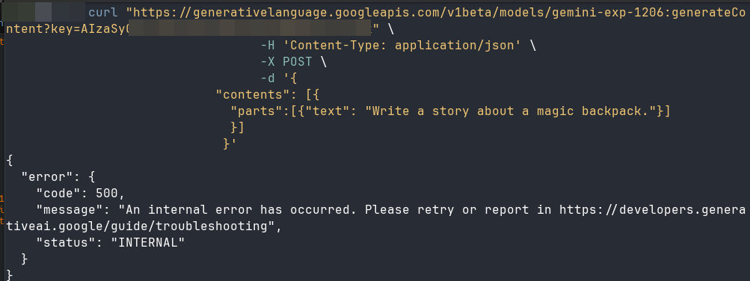Viewport: 750px width, 281px height.
Task: Click the -H Content-Type header flag
Action: tap(268, 46)
